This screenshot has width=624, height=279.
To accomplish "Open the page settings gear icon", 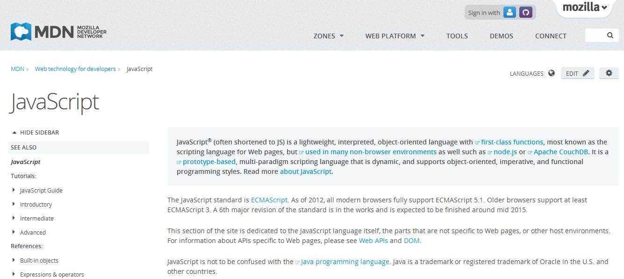I will click(609, 73).
